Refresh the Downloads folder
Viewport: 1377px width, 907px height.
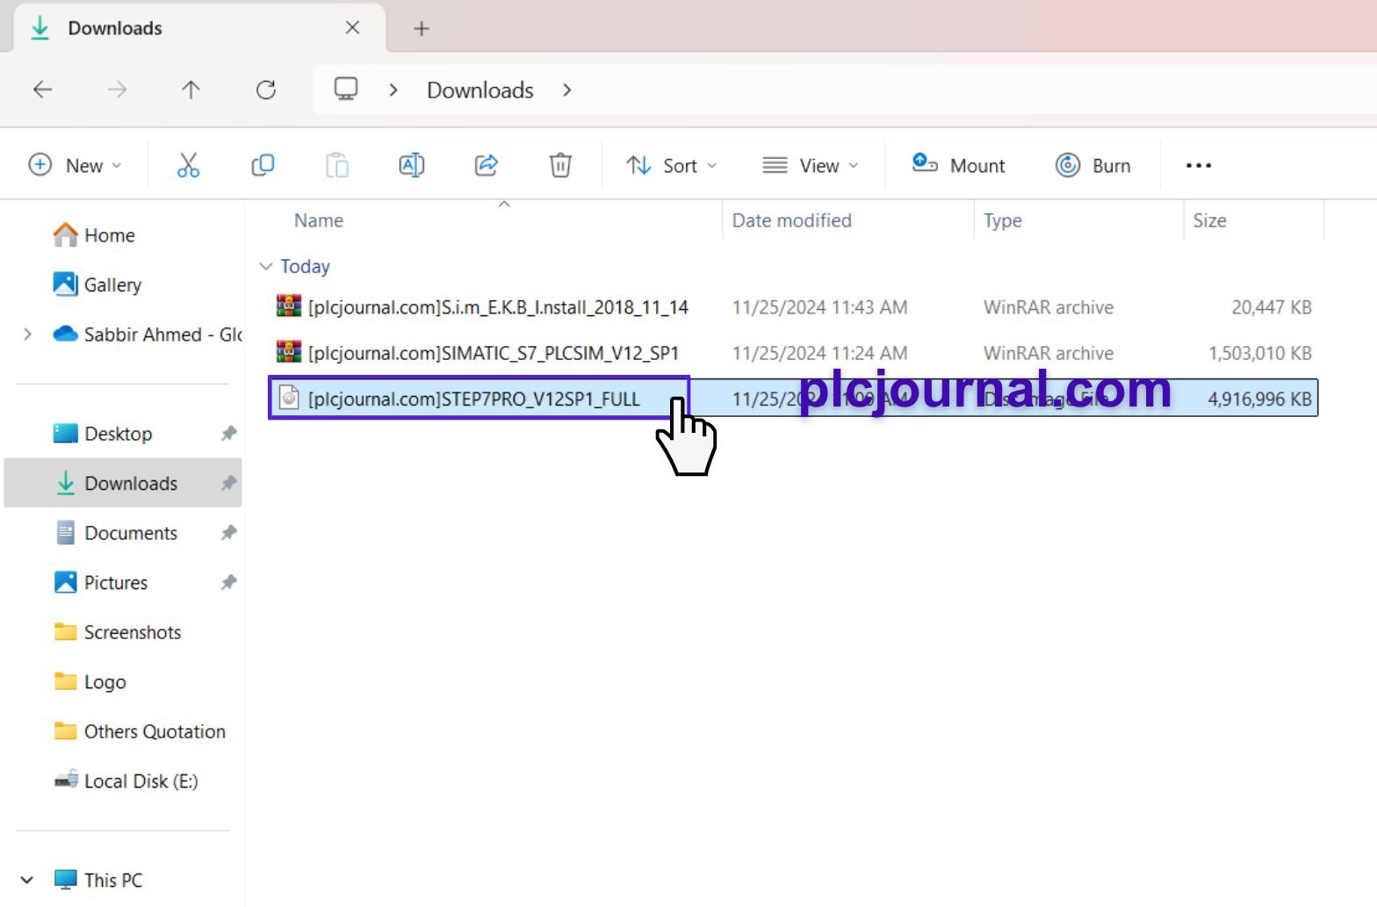tap(266, 90)
